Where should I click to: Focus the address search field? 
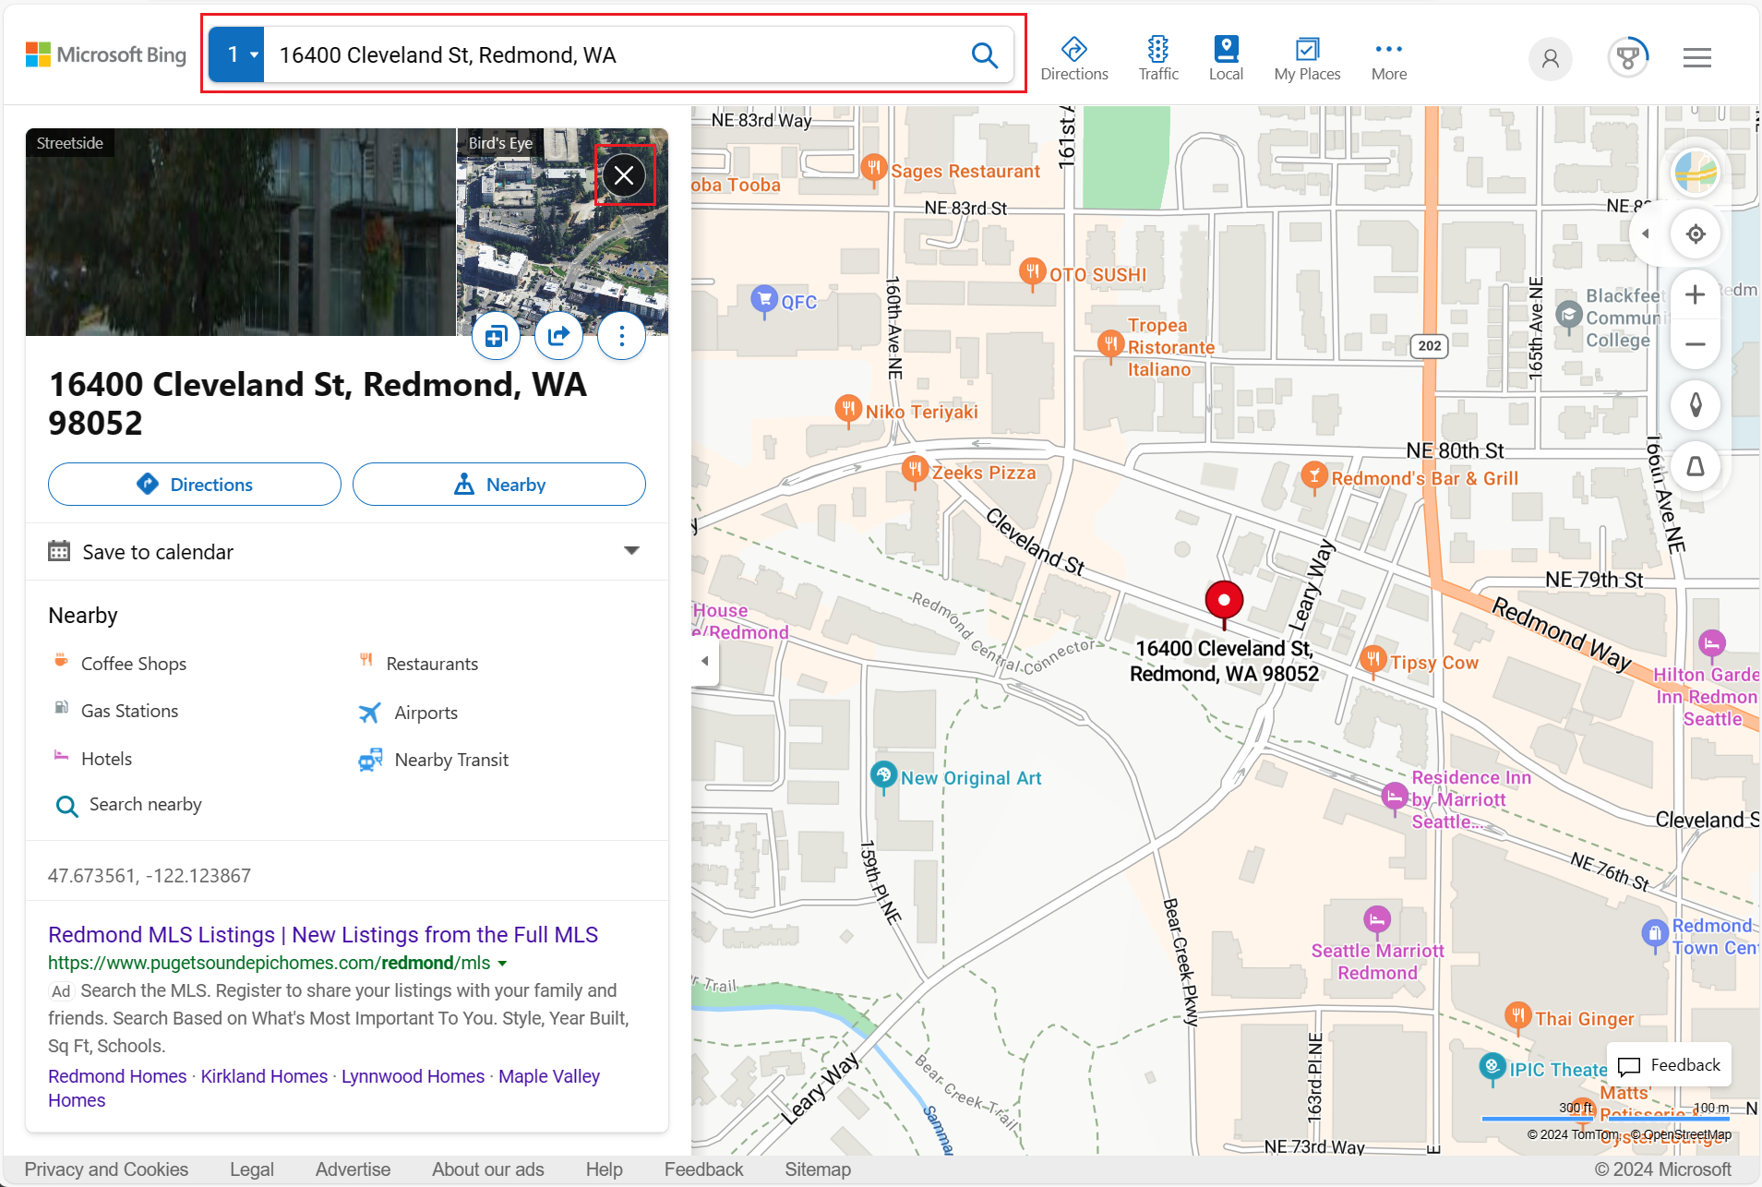(x=618, y=55)
